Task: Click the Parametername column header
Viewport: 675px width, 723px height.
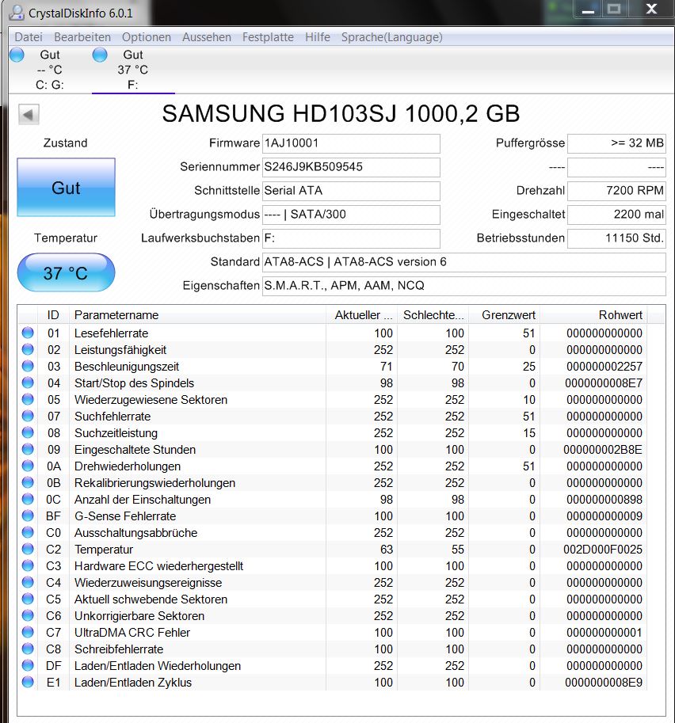Action: click(197, 315)
